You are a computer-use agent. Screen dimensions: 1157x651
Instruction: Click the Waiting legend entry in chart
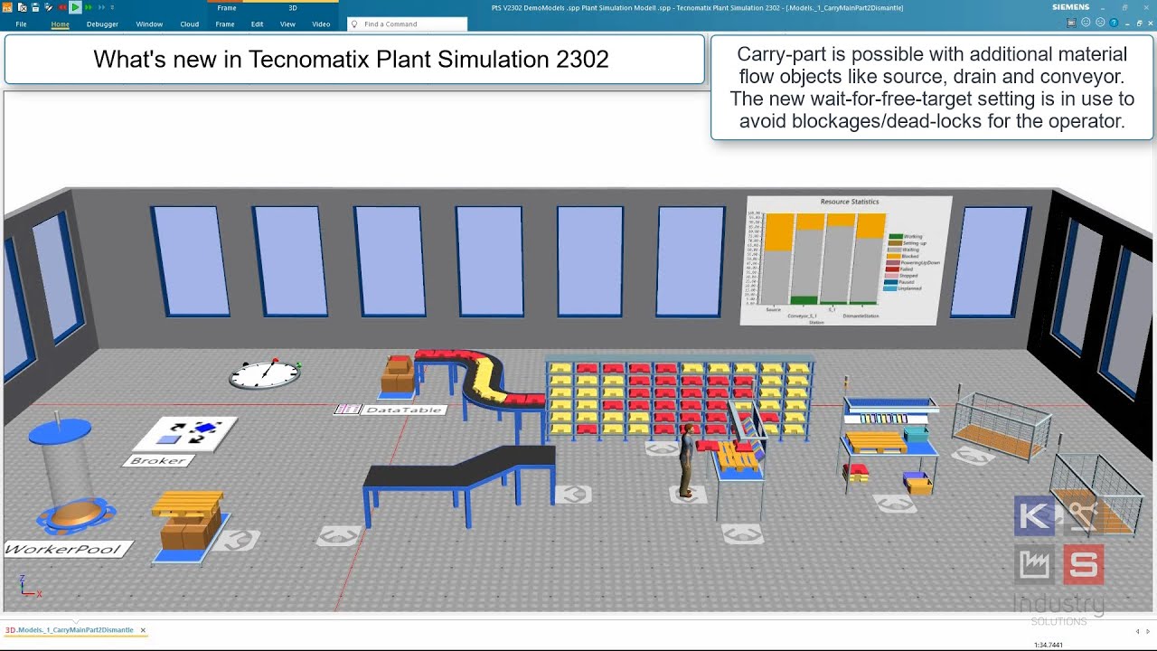click(905, 250)
